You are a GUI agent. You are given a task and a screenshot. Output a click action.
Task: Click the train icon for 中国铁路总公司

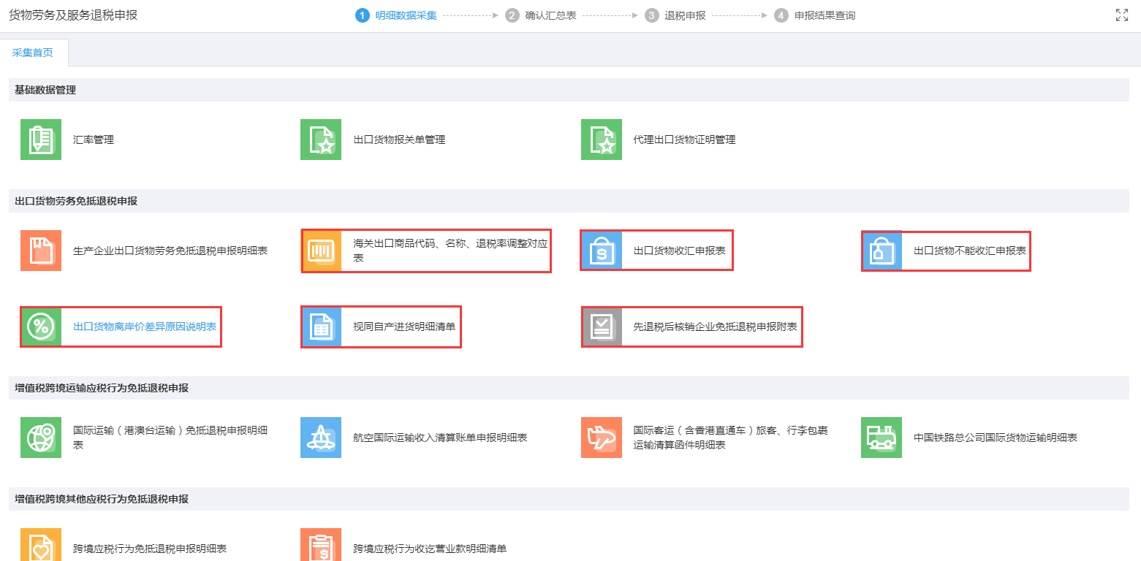tap(882, 438)
